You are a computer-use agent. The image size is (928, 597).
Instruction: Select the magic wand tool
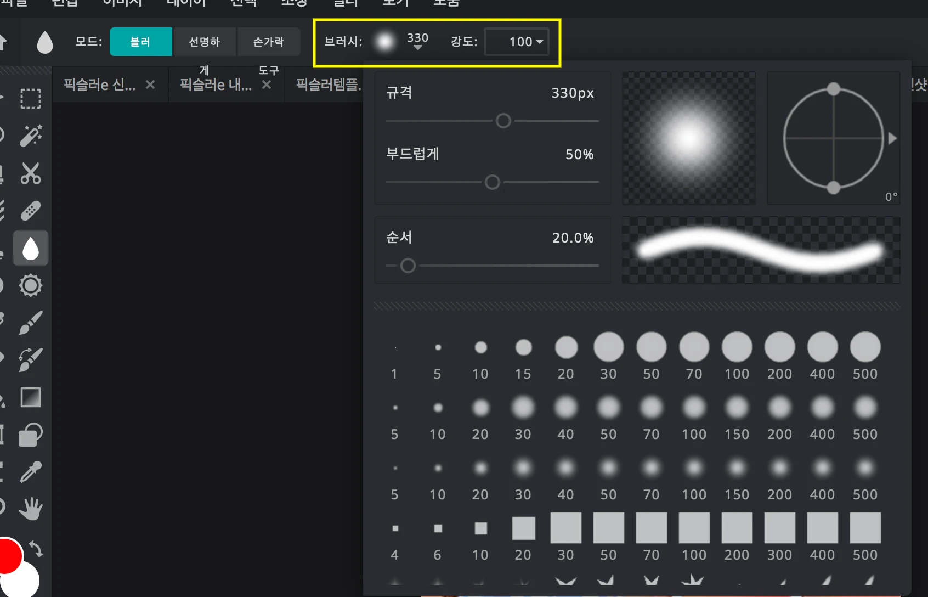(30, 136)
